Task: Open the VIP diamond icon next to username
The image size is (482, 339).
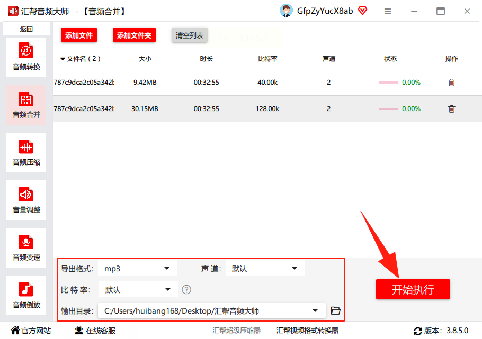Action: pos(363,11)
